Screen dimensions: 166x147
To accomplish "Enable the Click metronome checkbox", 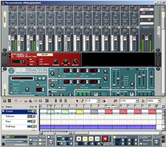I will click(x=49, y=137).
